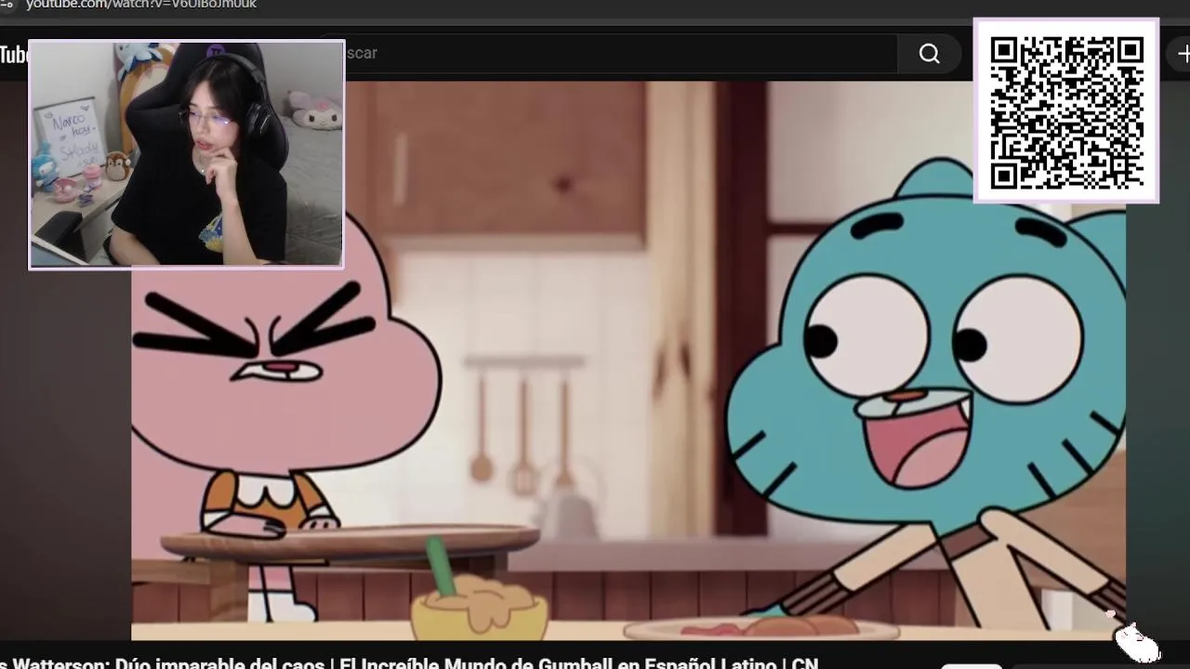
Task: Click the YouTube search magnifier button
Action: point(929,54)
